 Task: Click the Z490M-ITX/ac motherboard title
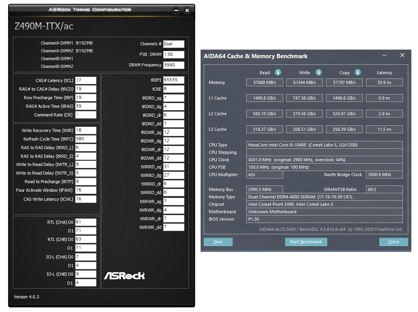(44, 26)
